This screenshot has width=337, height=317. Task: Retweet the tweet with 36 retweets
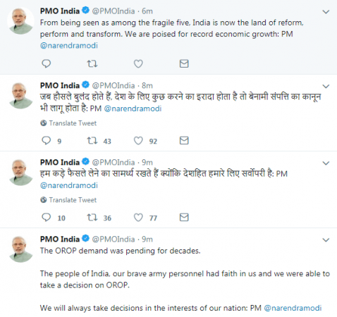pos(92,217)
